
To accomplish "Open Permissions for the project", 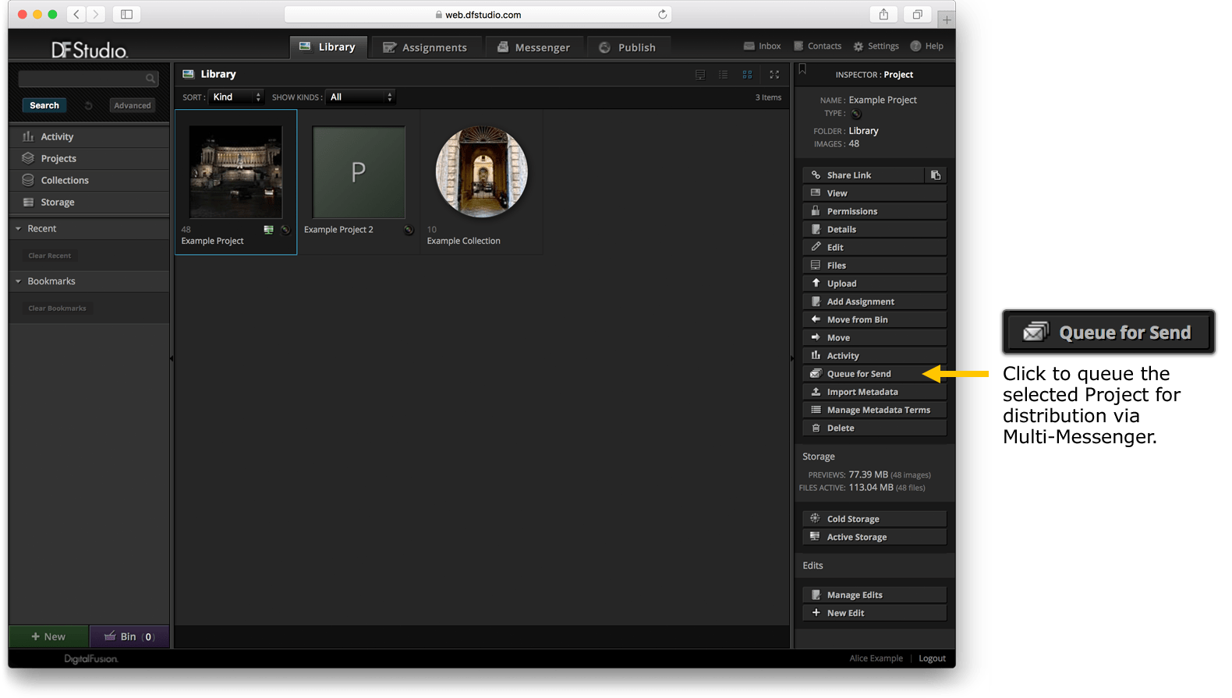I will click(874, 211).
